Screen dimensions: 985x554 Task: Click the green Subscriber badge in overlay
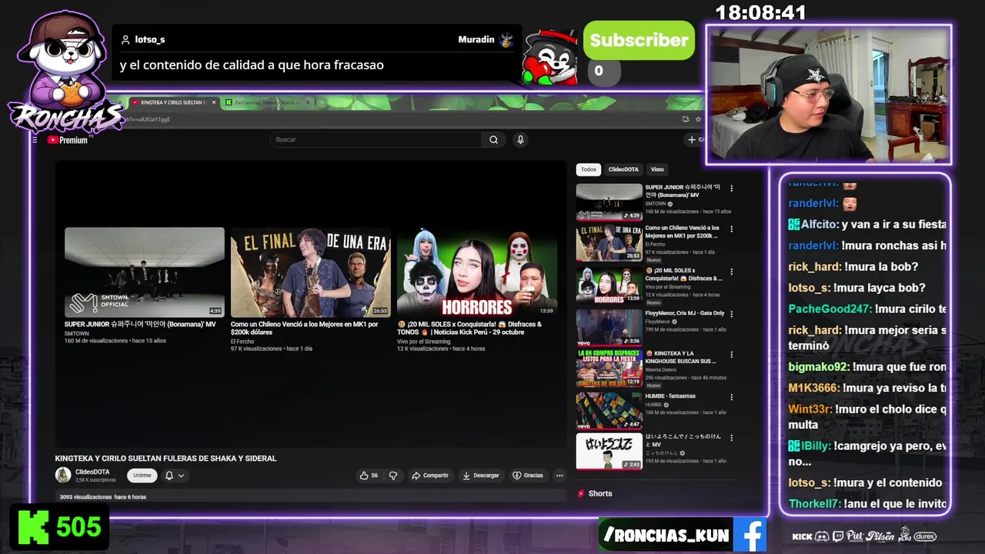pos(639,40)
